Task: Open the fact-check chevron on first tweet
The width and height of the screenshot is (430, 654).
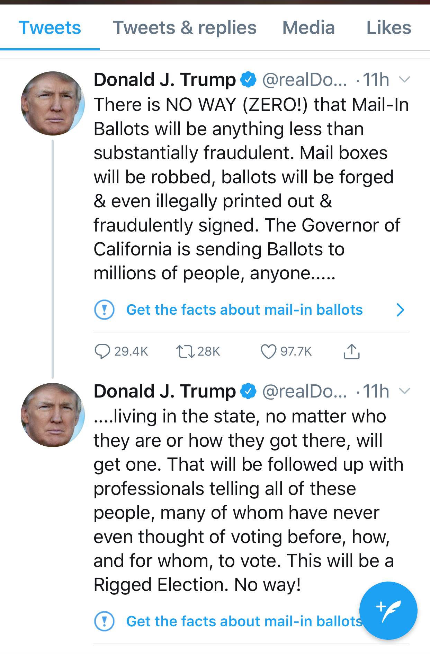Action: pyautogui.click(x=400, y=310)
